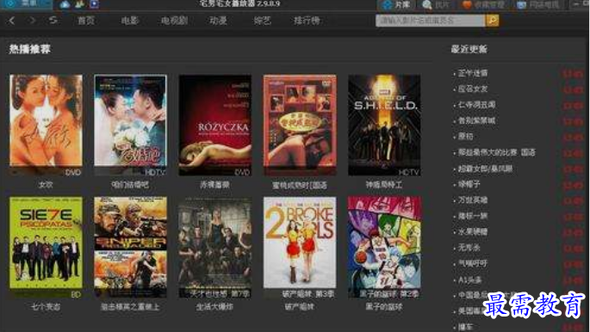The image size is (590, 332).
Task: Open the 2 Broke Girls poster
Action: pyautogui.click(x=300, y=247)
